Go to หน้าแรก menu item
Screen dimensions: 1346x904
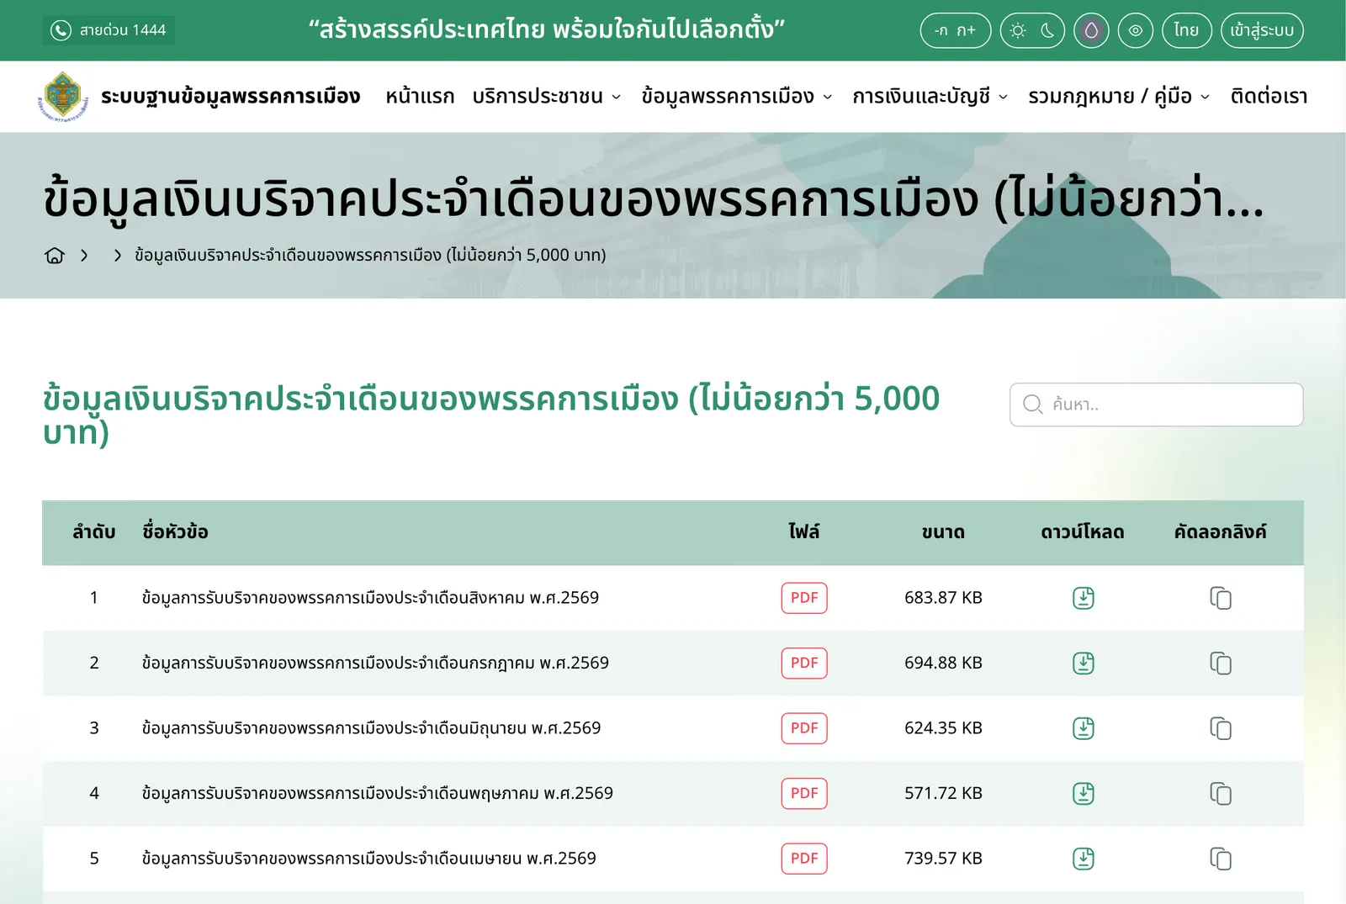[420, 97]
